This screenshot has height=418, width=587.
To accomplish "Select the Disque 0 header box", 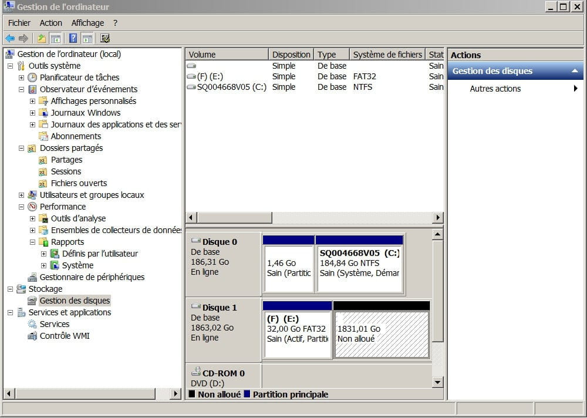I will (224, 264).
